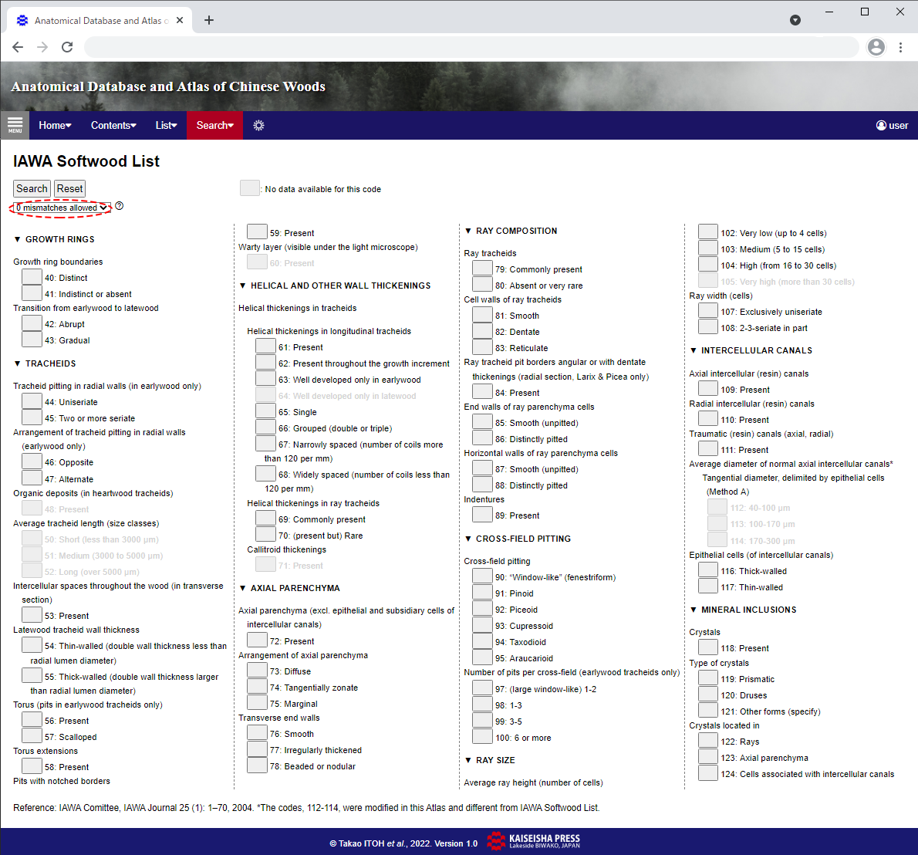The image size is (918, 855).
Task: Click the Search button
Action: click(x=32, y=188)
